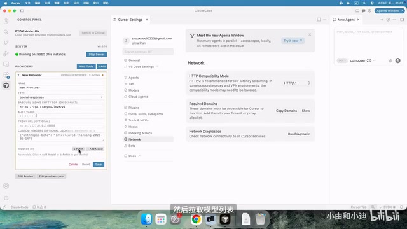Select the cube Control Panel activity icon
Screen dimensions: 407x229
(6, 85)
